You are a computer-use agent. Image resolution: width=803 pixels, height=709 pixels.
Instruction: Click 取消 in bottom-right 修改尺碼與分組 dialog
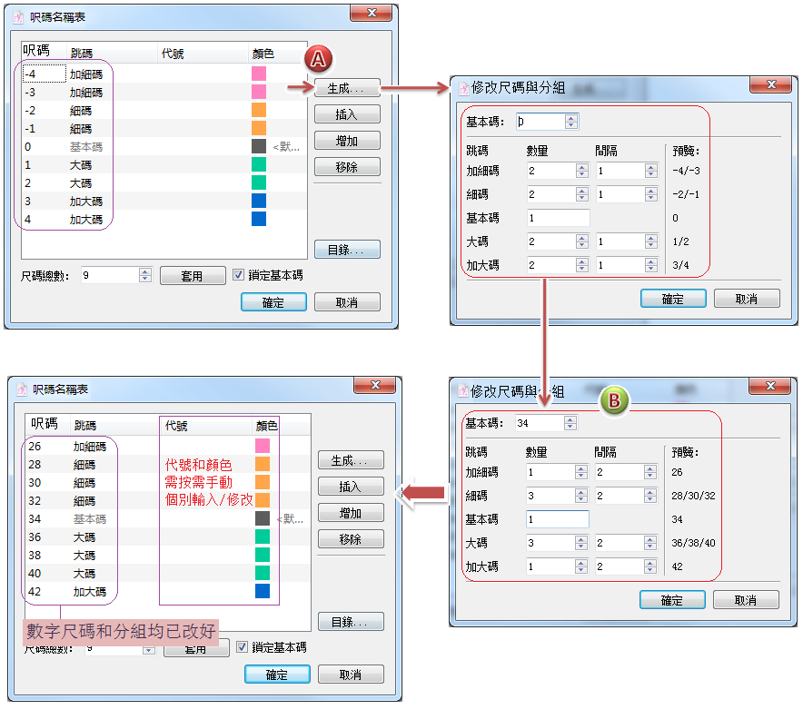point(746,600)
